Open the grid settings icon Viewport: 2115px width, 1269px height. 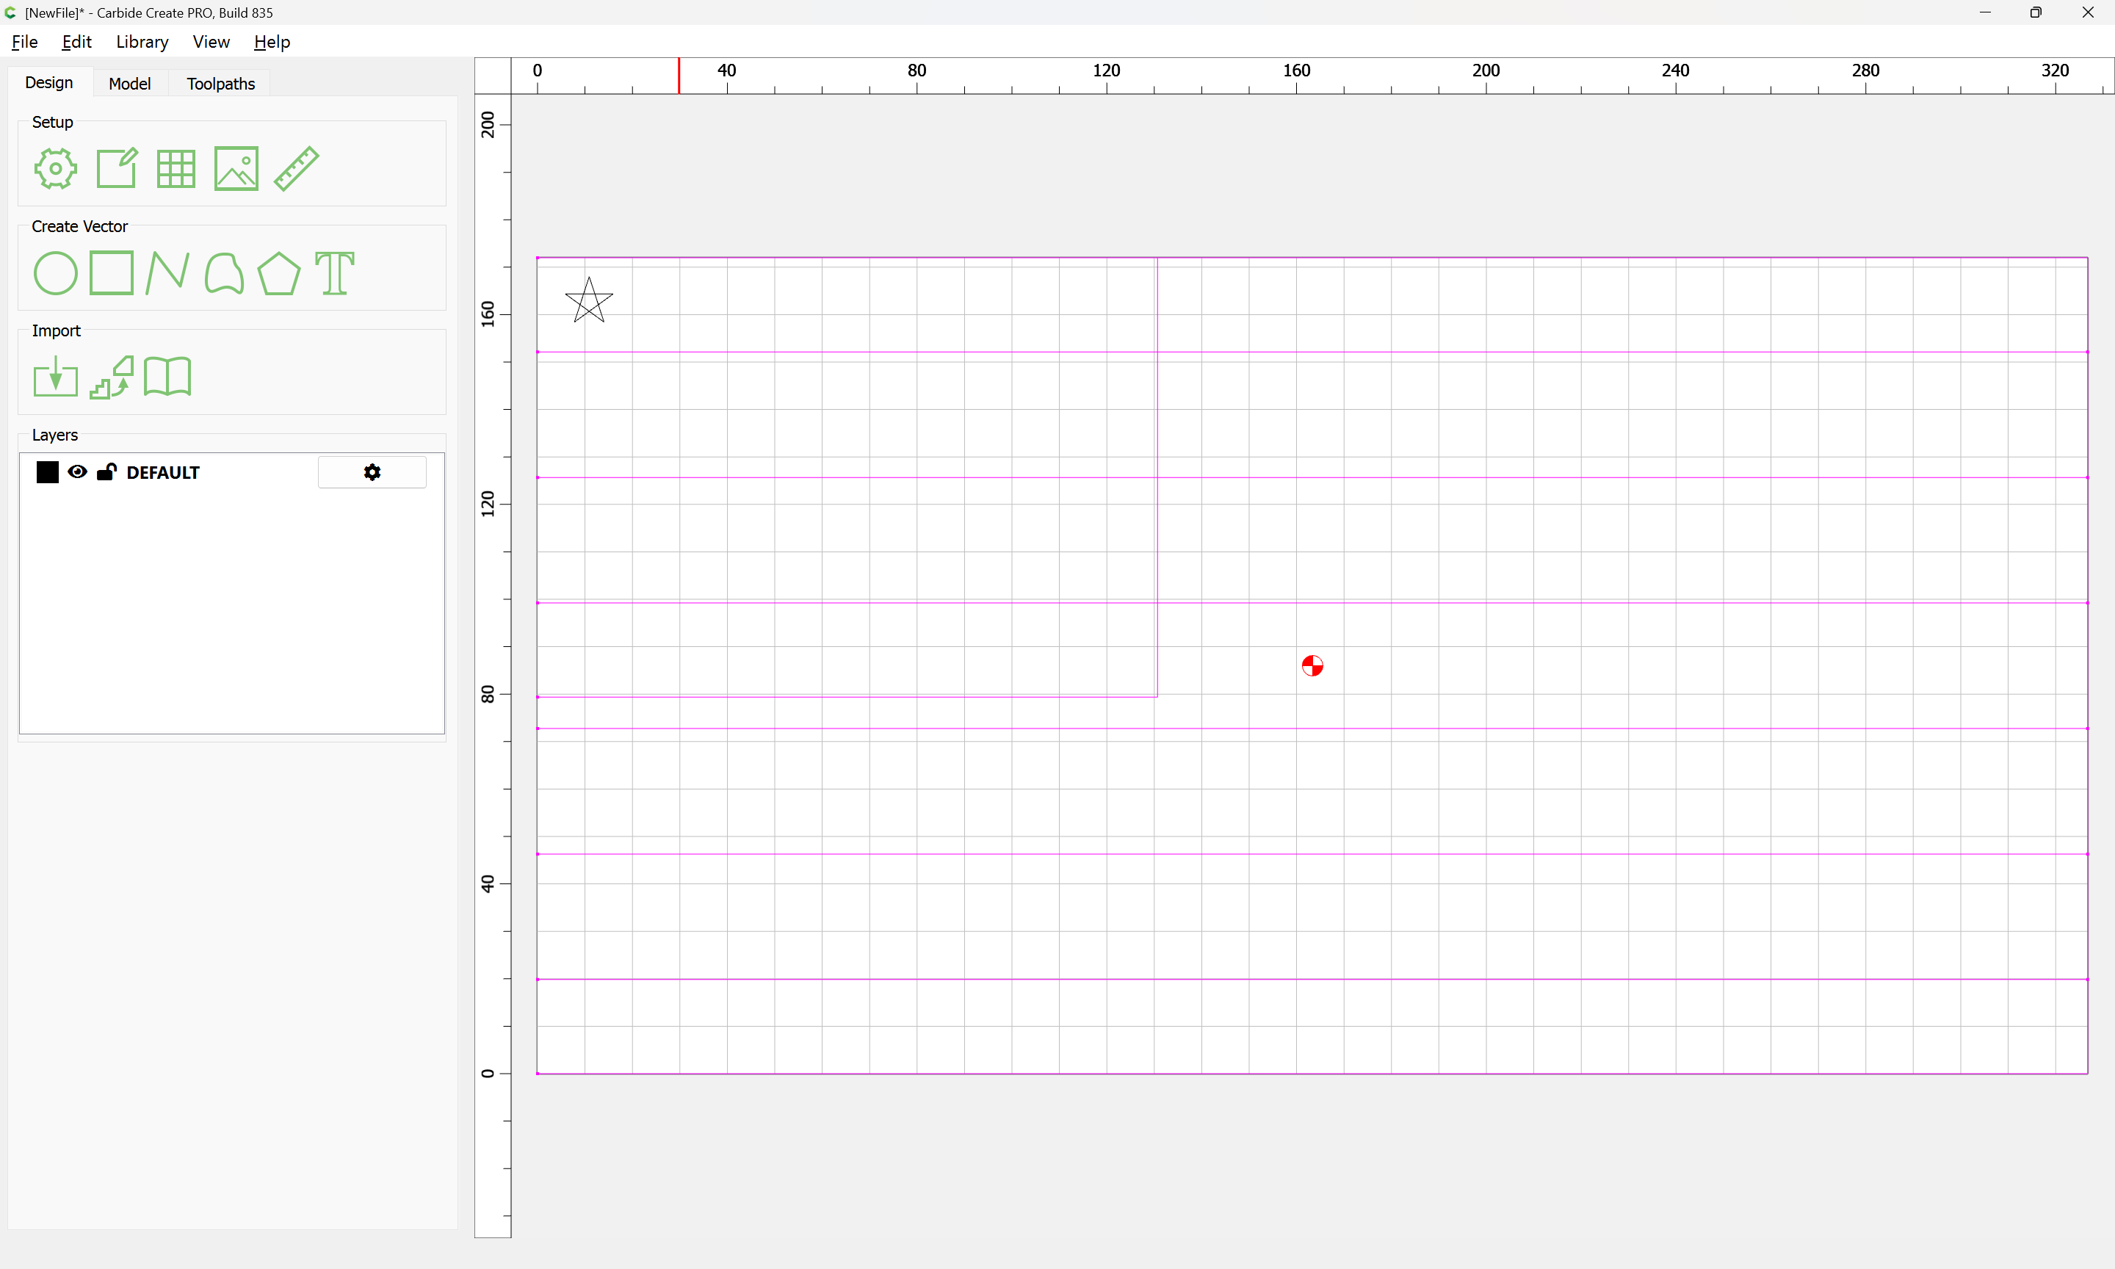coord(176,168)
